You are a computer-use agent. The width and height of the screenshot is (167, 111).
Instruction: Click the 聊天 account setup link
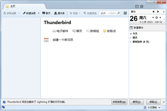coord(77,31)
